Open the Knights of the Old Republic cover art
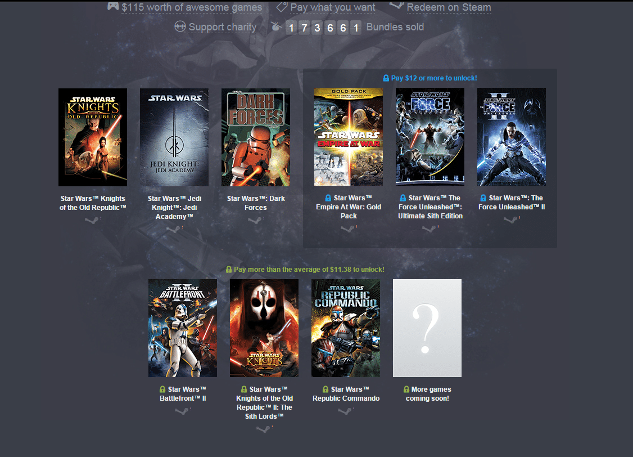This screenshot has width=633, height=457. 92,137
